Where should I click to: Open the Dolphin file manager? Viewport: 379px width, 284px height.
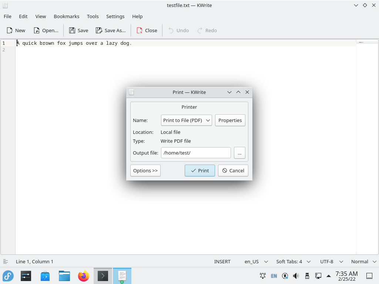pyautogui.click(x=64, y=276)
